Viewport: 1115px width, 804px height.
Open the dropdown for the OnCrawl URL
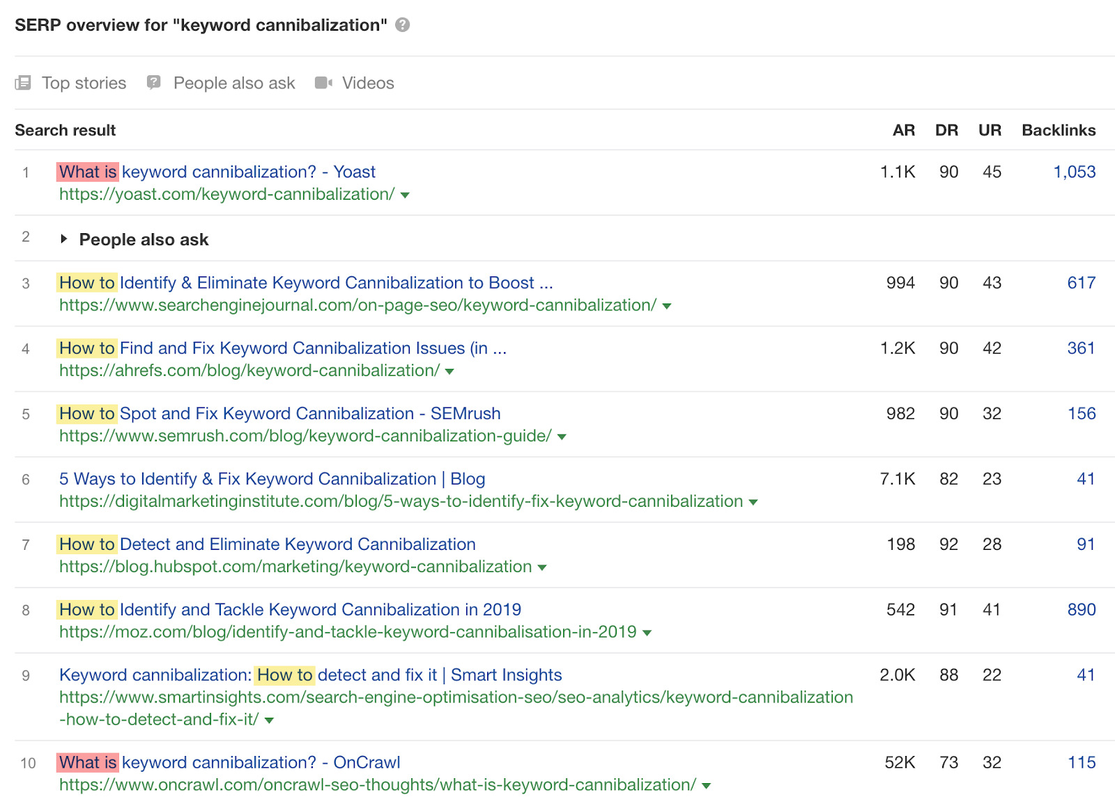point(707,784)
